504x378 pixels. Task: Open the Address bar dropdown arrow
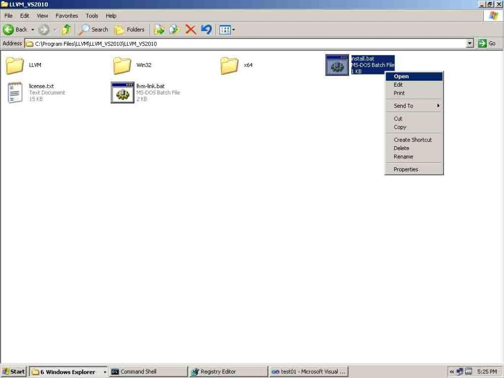tap(469, 43)
